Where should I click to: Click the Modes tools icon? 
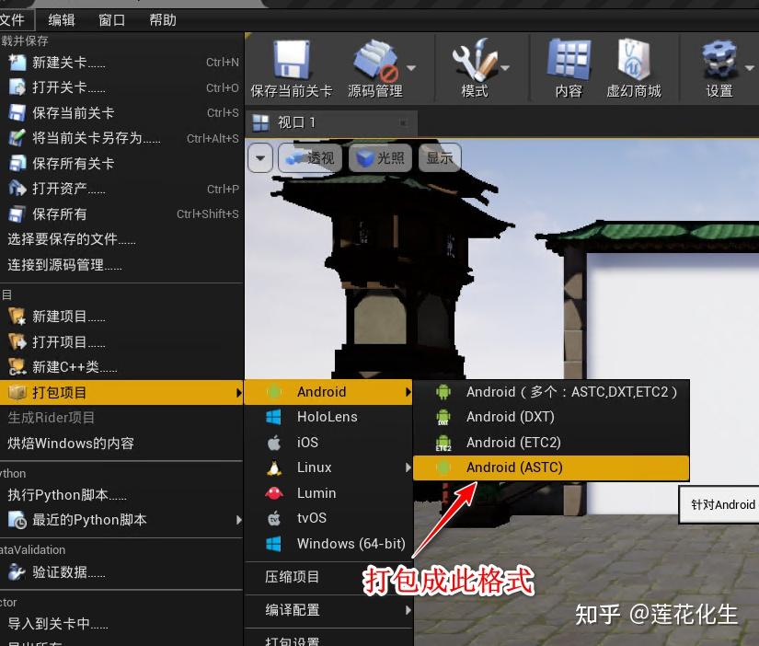pyautogui.click(x=475, y=60)
